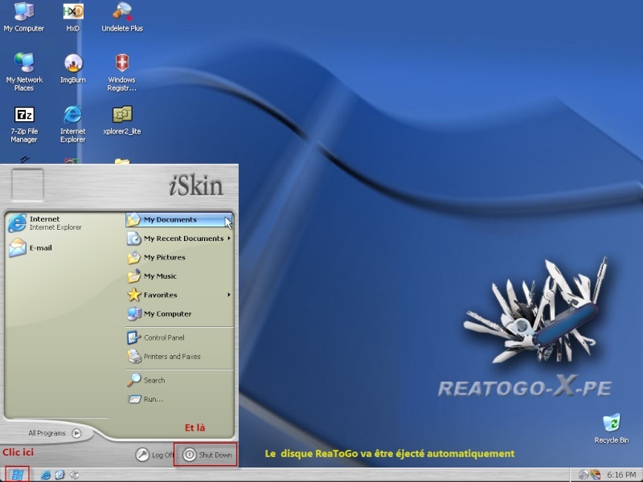Click the user picture frame in Start menu

coord(27,185)
